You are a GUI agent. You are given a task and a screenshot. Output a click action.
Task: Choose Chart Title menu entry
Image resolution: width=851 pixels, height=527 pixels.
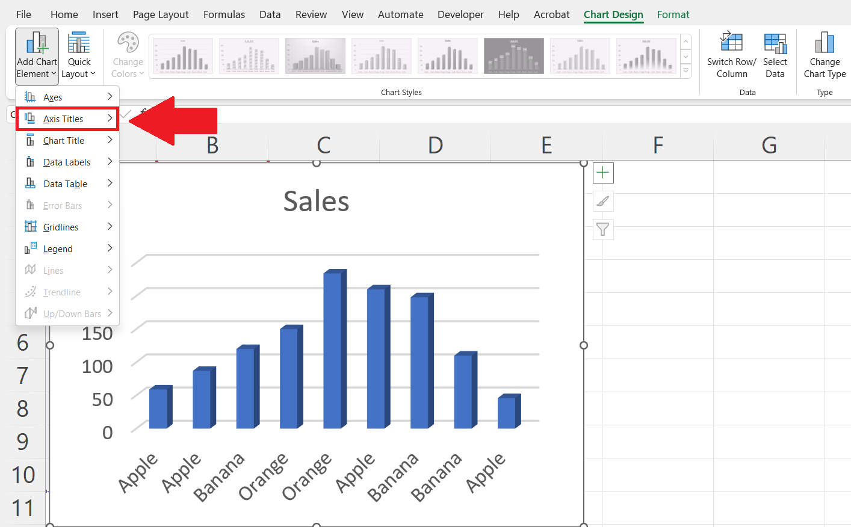[67, 140]
